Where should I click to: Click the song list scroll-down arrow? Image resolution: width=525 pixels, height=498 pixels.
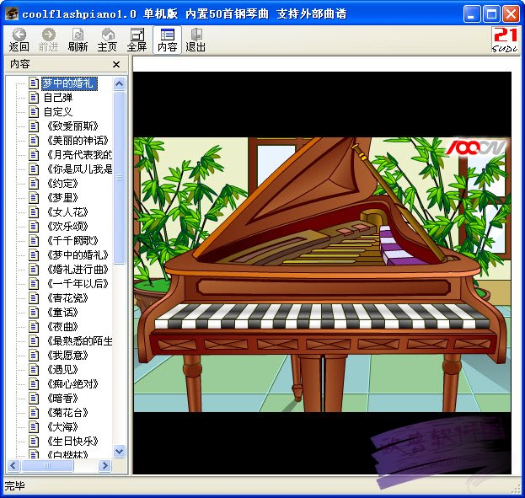[x=120, y=451]
